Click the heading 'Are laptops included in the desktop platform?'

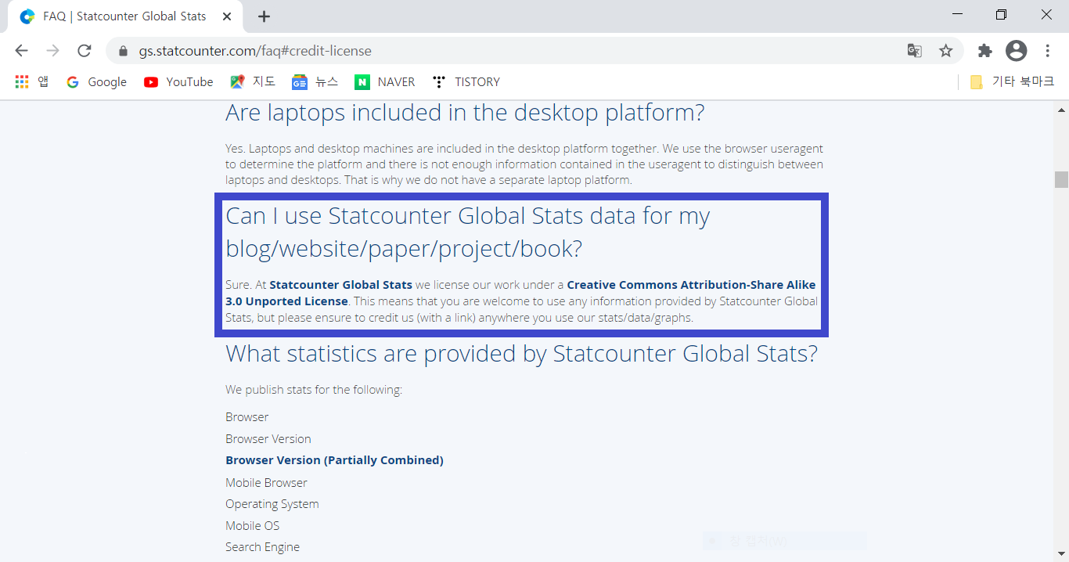point(465,113)
